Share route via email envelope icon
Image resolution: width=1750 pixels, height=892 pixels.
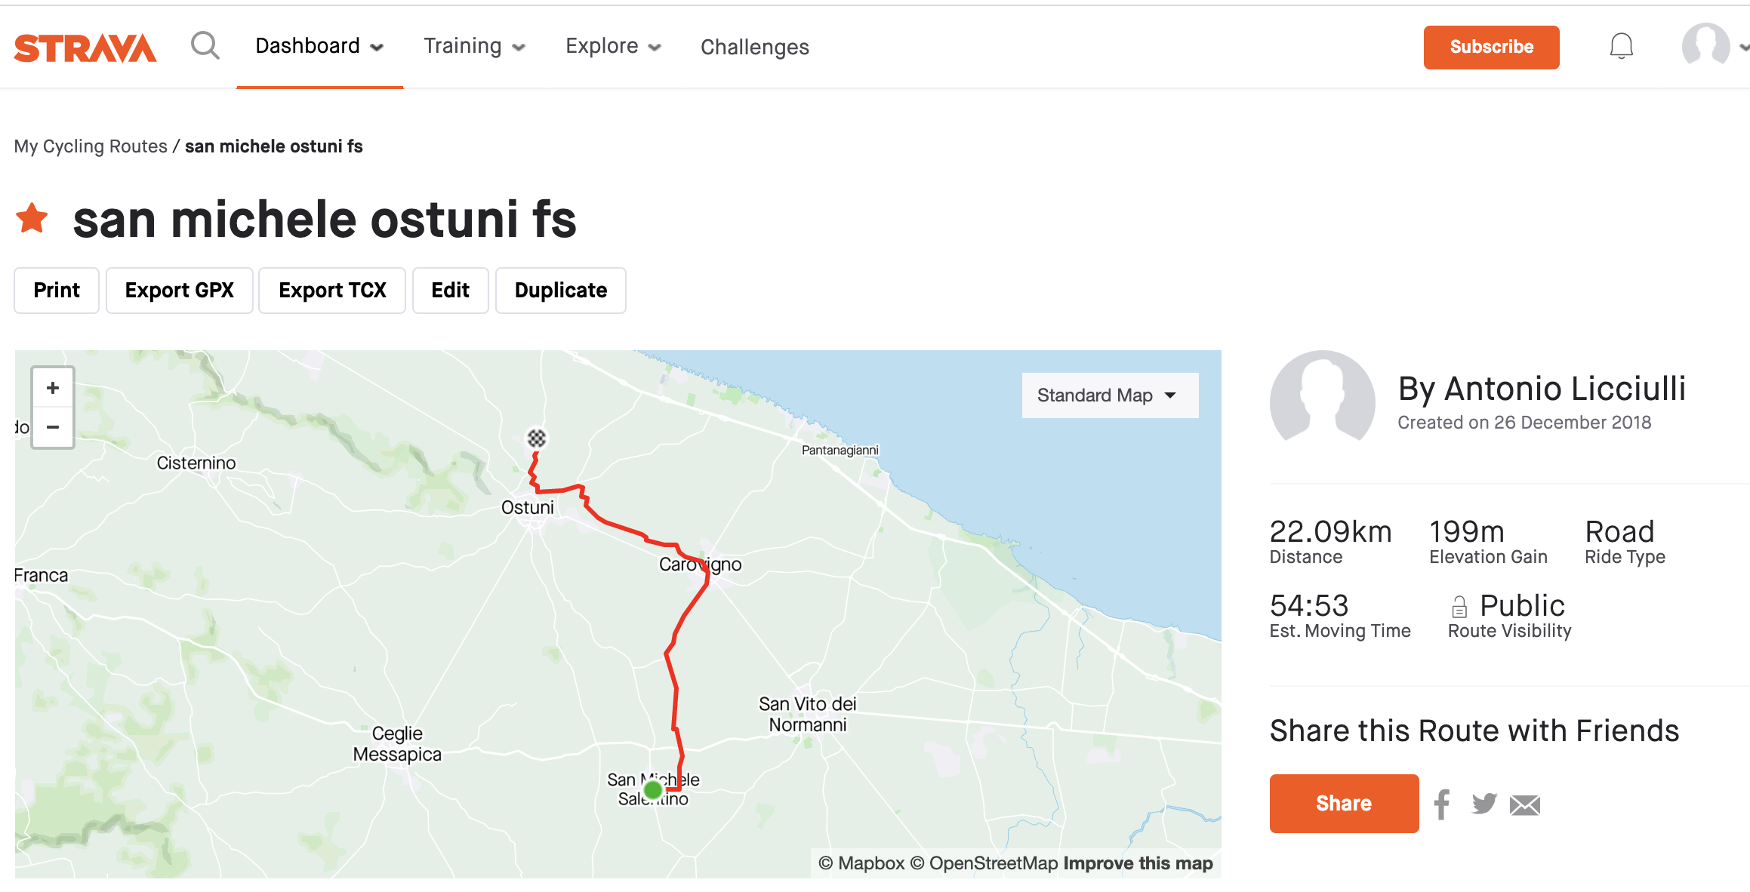(1525, 805)
